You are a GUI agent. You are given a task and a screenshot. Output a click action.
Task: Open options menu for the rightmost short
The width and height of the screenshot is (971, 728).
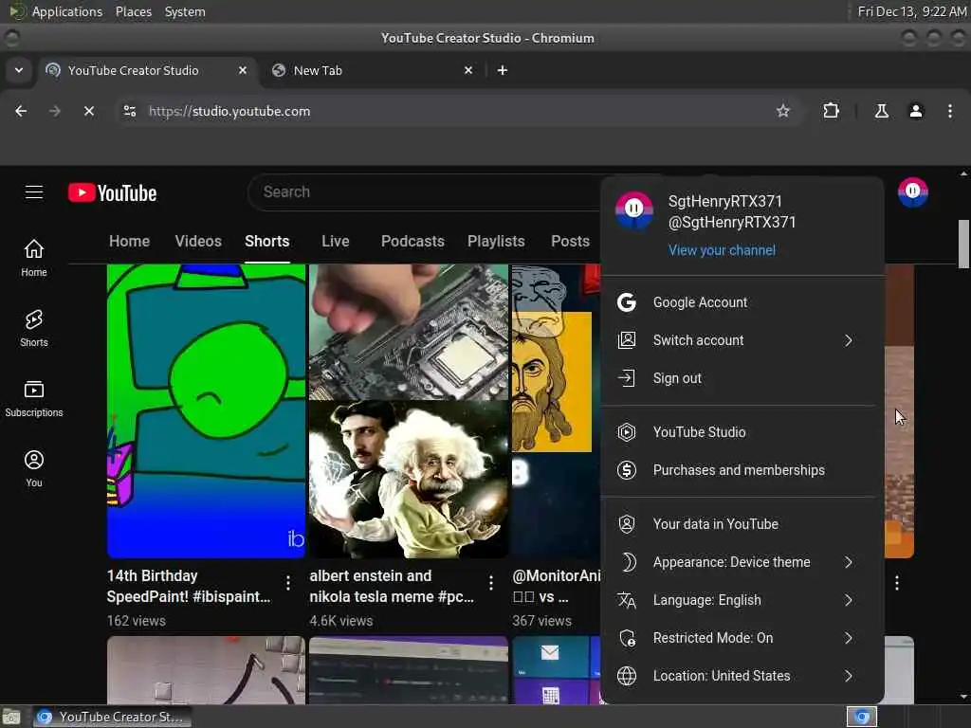(897, 583)
